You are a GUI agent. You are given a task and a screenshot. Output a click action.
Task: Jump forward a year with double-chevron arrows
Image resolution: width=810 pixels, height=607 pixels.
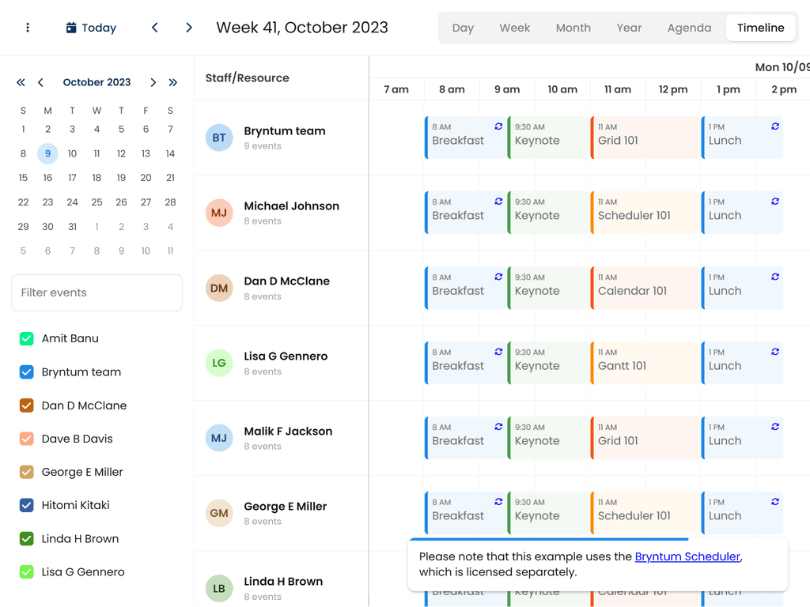[173, 82]
